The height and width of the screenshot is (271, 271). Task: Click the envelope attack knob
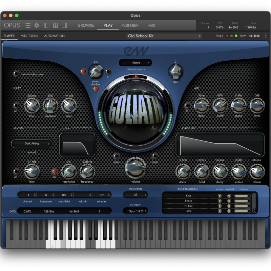[x=183, y=172]
